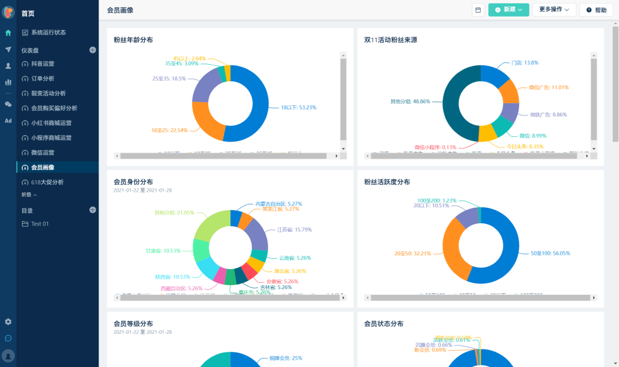
Task: Click the app logo at top left
Action: pos(8,12)
